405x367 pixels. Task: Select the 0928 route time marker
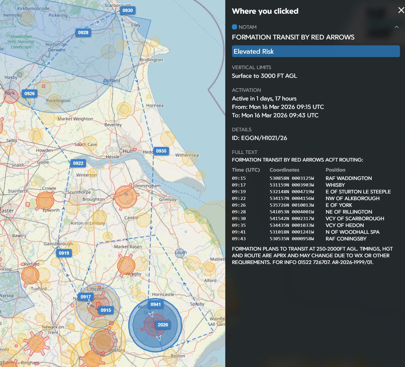click(83, 33)
